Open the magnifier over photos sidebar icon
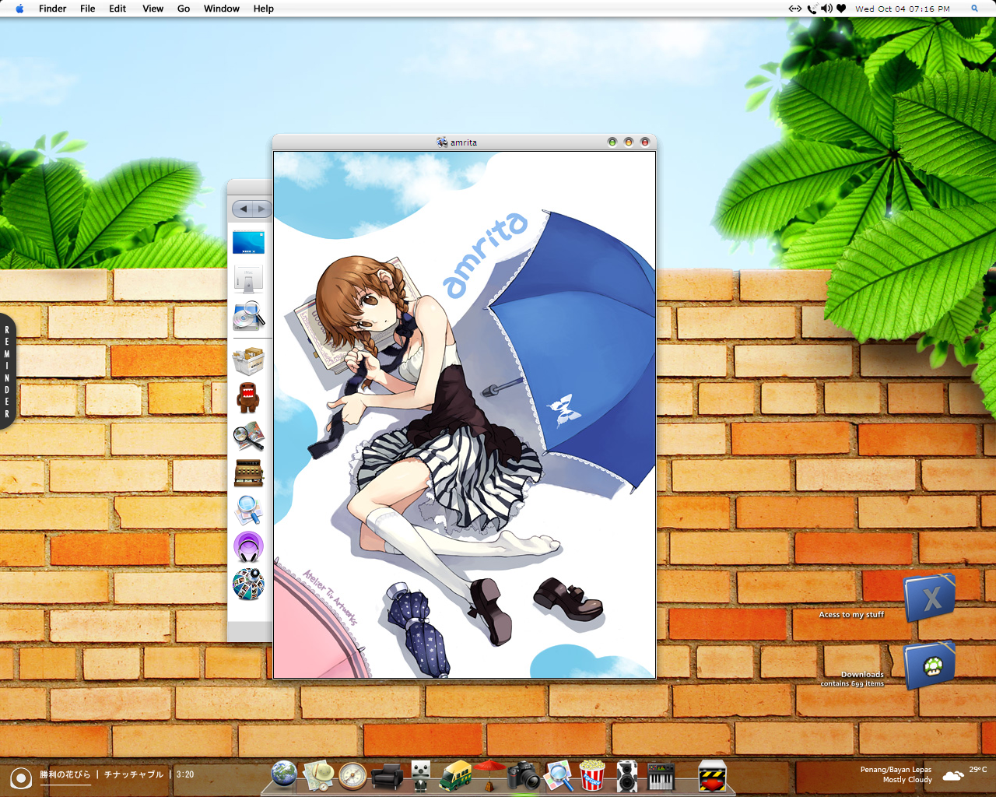 [x=248, y=436]
